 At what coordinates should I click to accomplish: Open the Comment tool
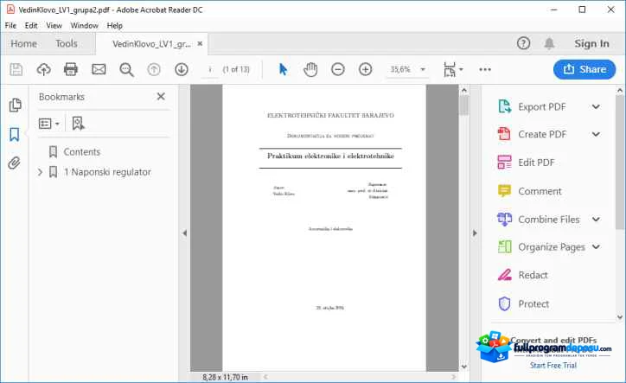(x=540, y=191)
